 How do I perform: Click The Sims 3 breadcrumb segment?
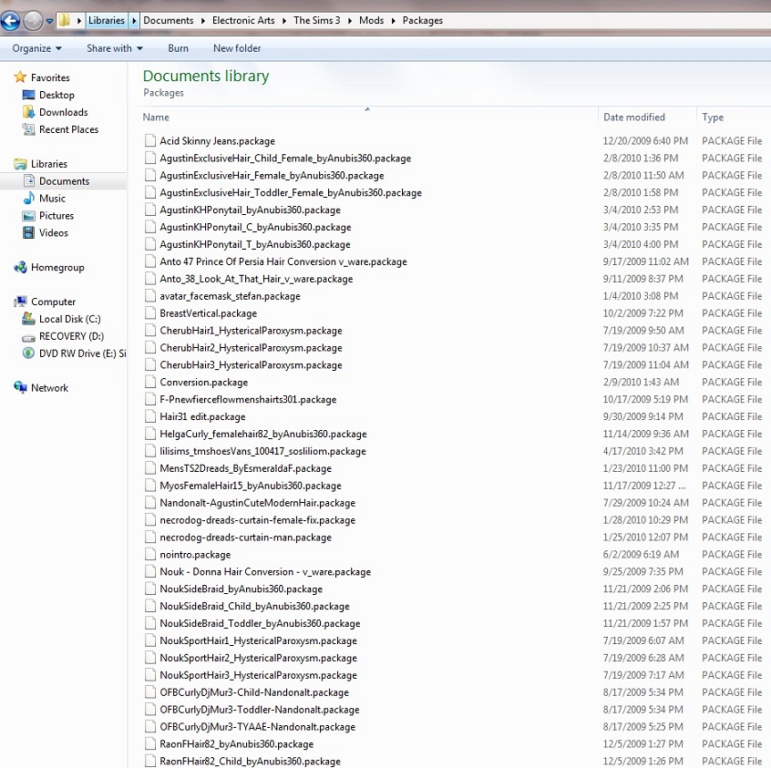[x=316, y=20]
